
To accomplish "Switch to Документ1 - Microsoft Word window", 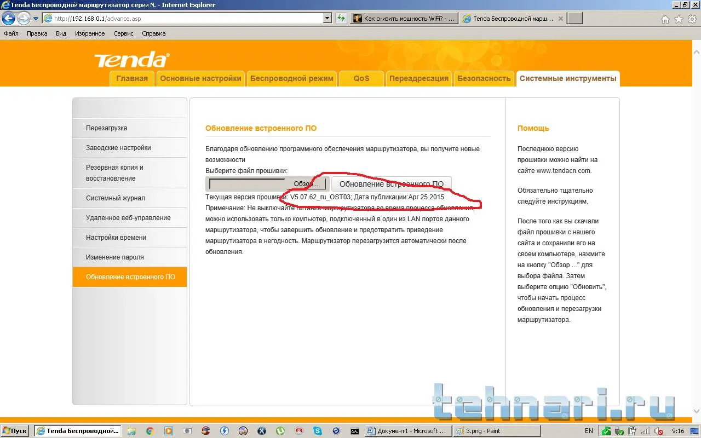I will tap(409, 431).
